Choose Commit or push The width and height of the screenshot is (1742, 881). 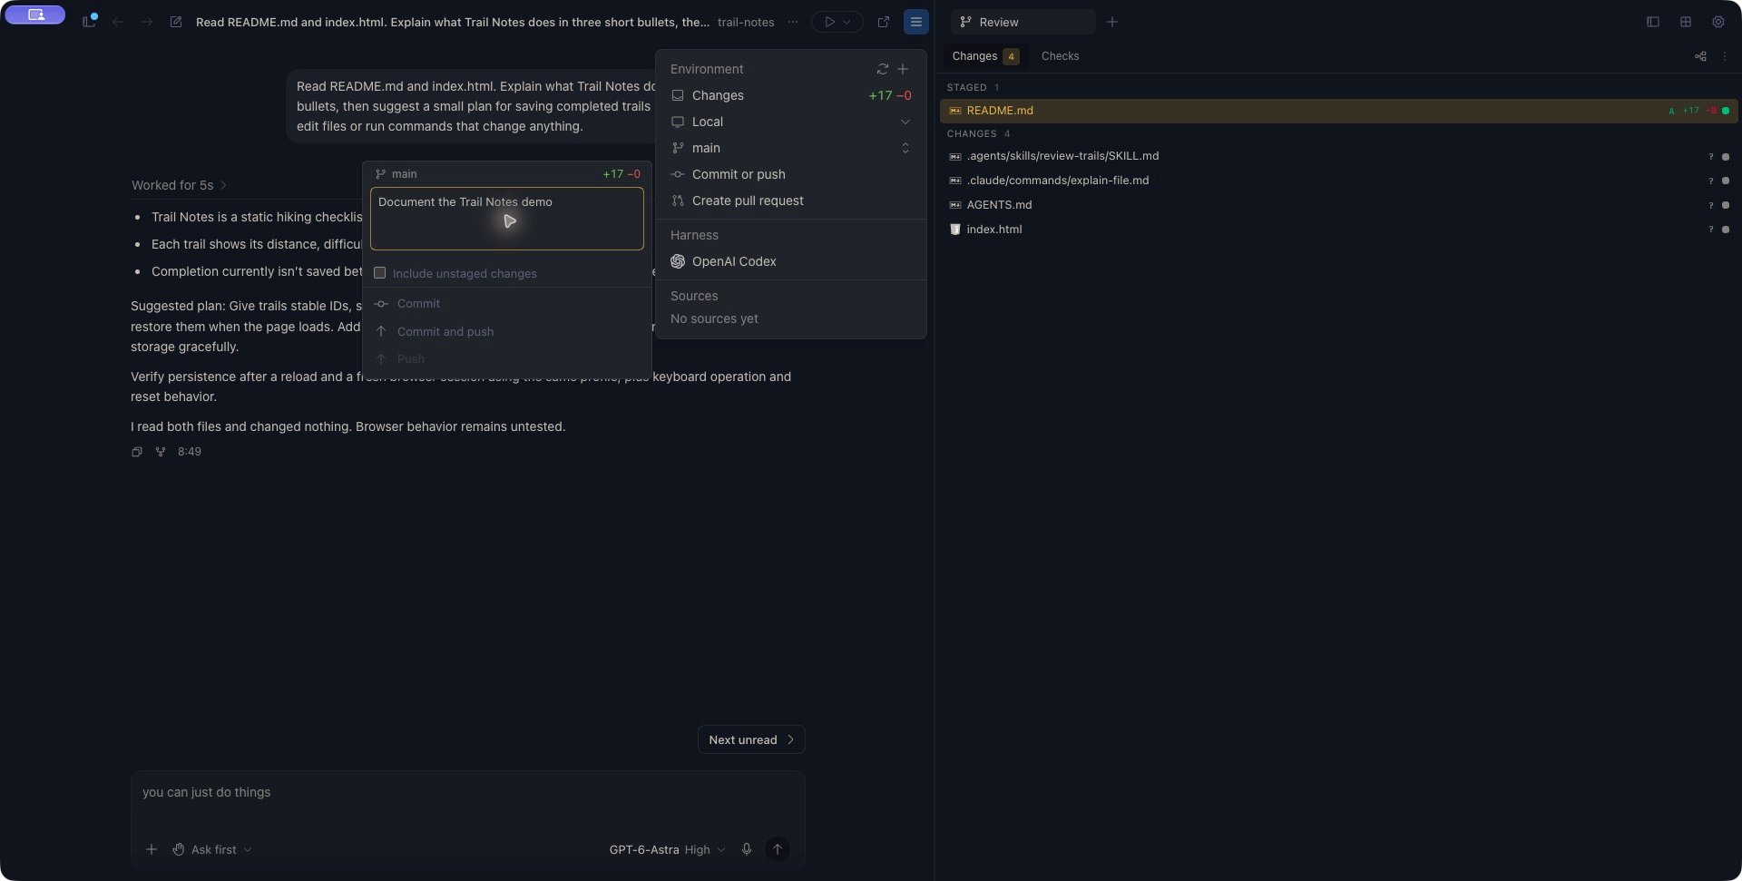[x=790, y=174]
